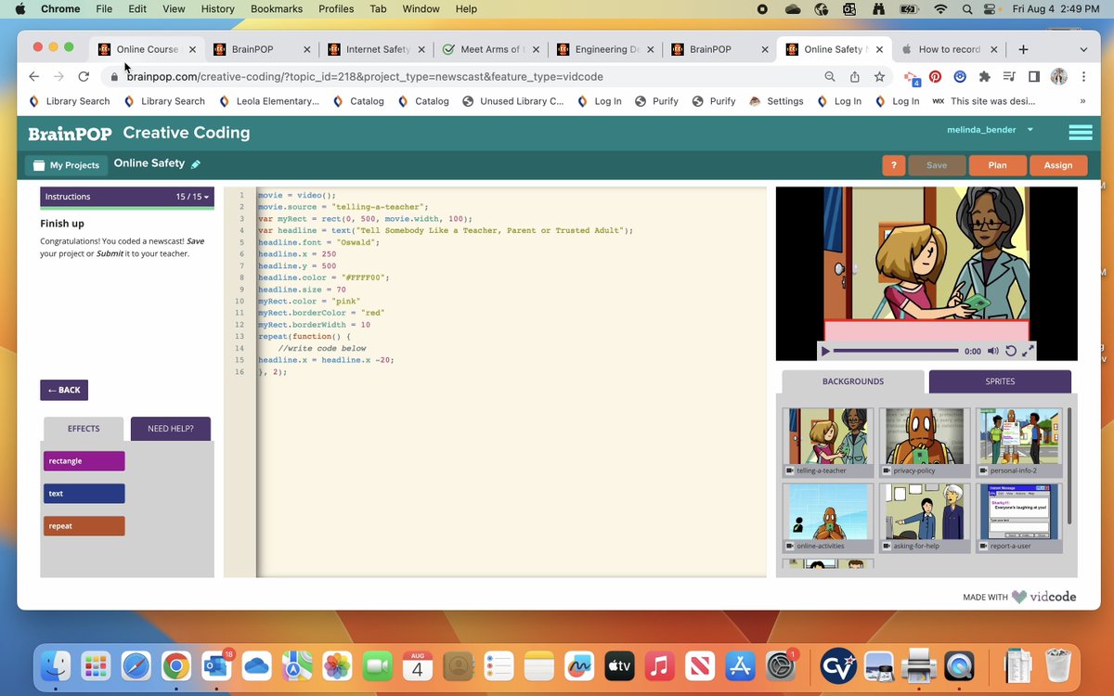Switch to the EFFECTS tab

pyautogui.click(x=84, y=429)
